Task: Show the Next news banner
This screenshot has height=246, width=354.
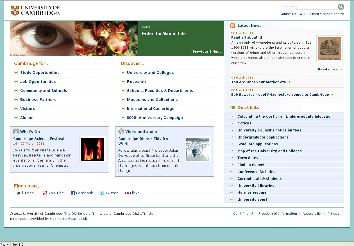Action: (x=217, y=52)
